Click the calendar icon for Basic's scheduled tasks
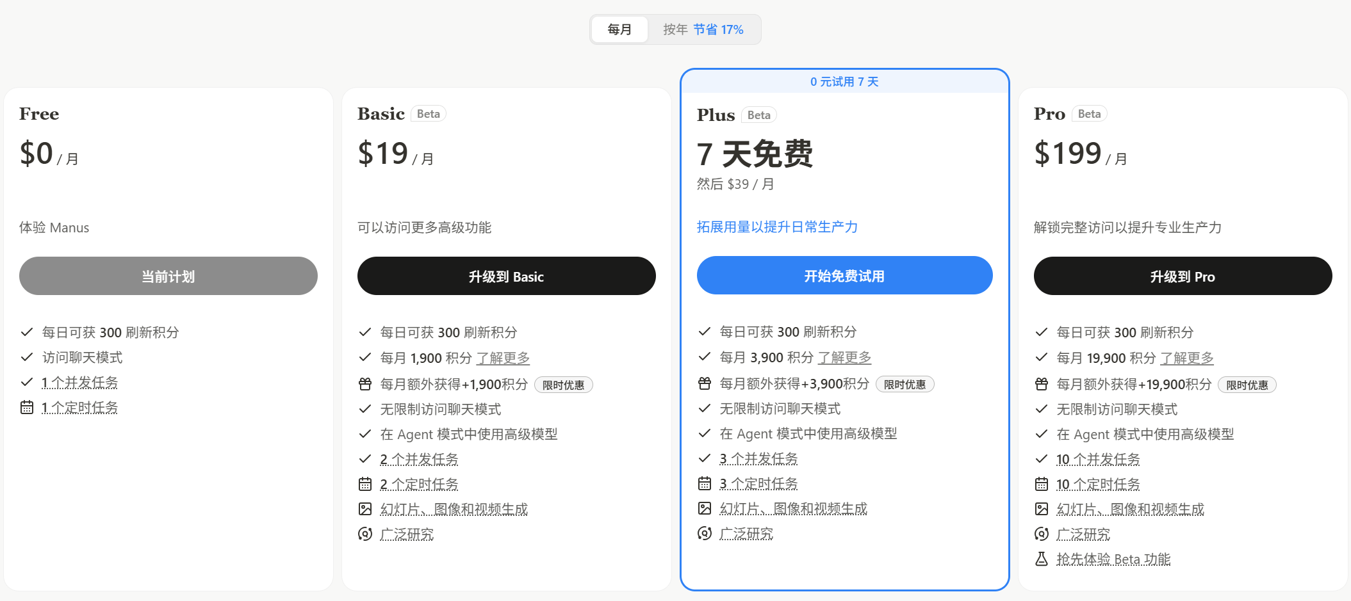 [x=365, y=484]
